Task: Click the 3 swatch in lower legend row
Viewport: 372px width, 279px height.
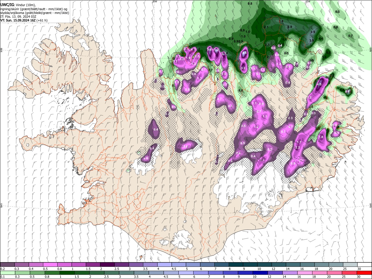Action: [x=127, y=273]
